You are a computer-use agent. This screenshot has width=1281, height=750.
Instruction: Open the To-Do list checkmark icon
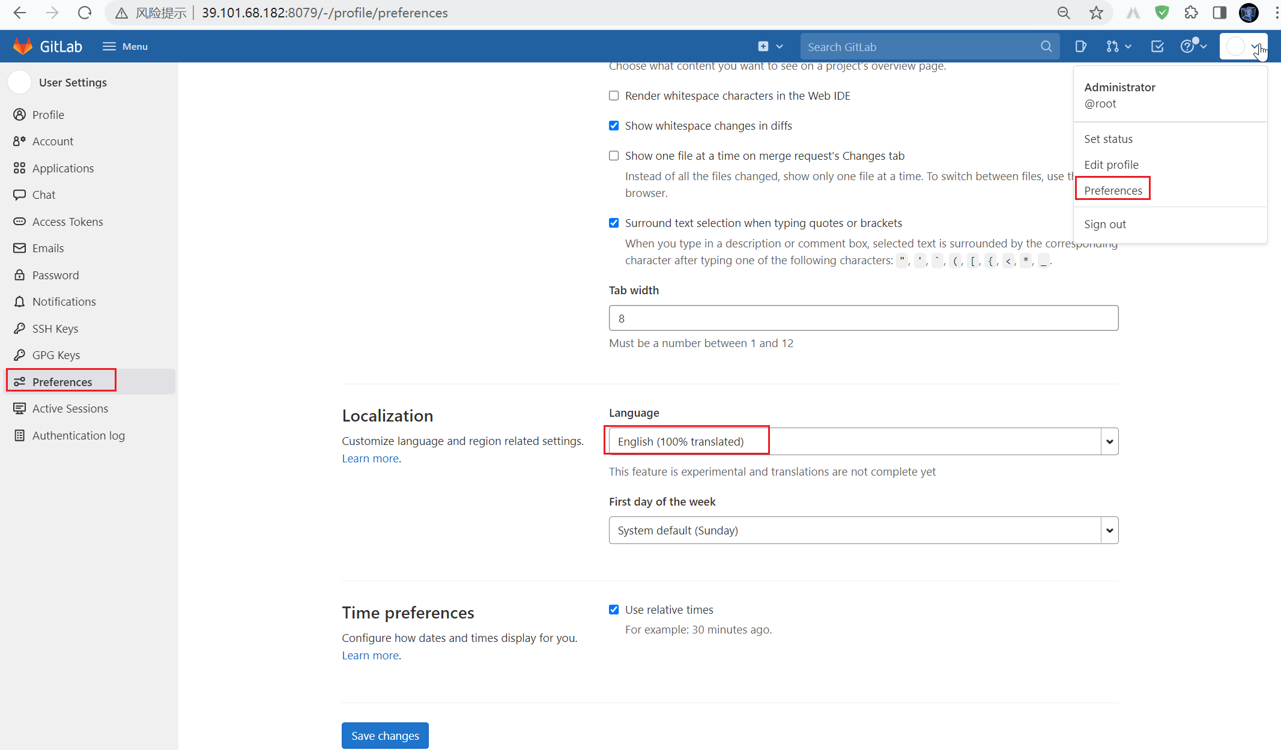click(1157, 46)
